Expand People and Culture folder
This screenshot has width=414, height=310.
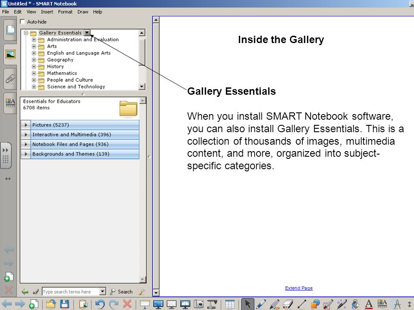click(x=34, y=80)
